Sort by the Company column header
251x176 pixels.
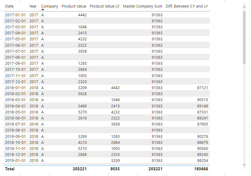pos(50,6)
